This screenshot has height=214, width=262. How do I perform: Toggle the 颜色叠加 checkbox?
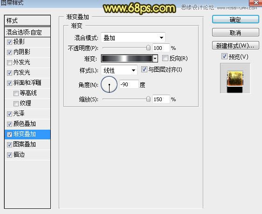9,124
